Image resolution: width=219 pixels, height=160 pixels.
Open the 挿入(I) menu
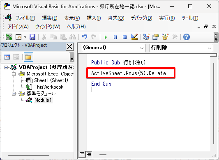click(x=94, y=18)
